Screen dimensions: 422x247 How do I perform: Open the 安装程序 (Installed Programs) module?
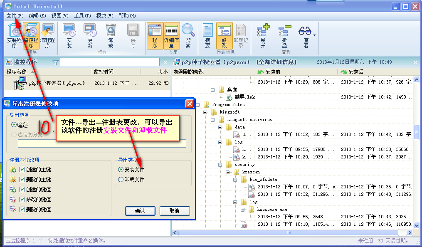pyautogui.click(x=14, y=35)
